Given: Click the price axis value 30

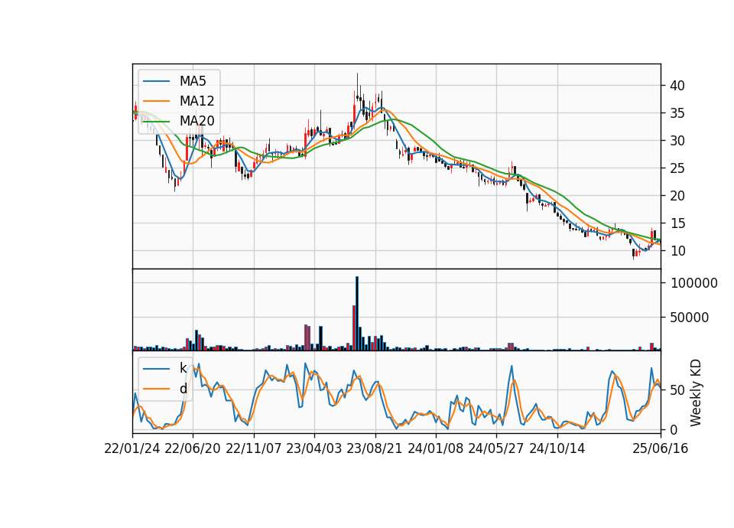Looking at the screenshot, I should [677, 141].
